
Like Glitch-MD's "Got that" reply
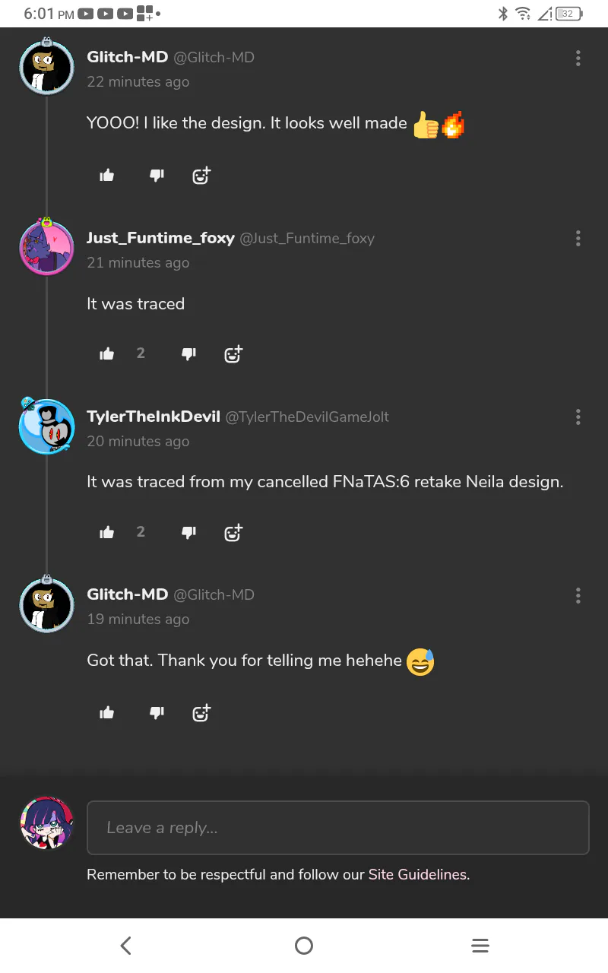(x=107, y=712)
